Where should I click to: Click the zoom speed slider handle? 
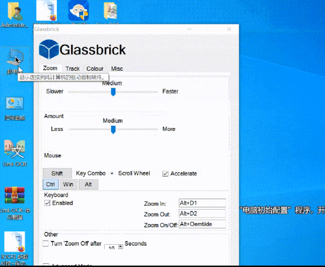(x=113, y=92)
